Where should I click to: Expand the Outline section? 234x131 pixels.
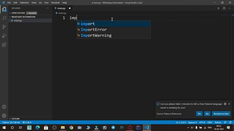pos(15,119)
